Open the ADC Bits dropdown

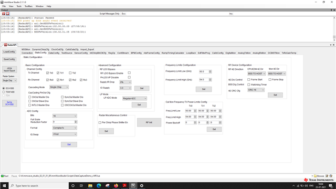(x=65, y=116)
